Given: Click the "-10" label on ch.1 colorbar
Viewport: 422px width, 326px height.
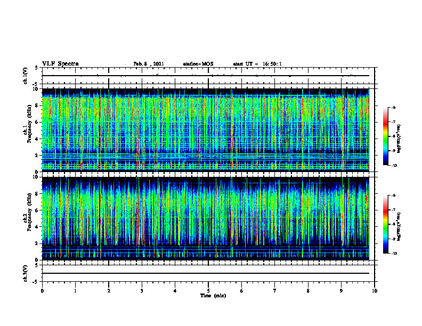Looking at the screenshot, I should coord(394,166).
